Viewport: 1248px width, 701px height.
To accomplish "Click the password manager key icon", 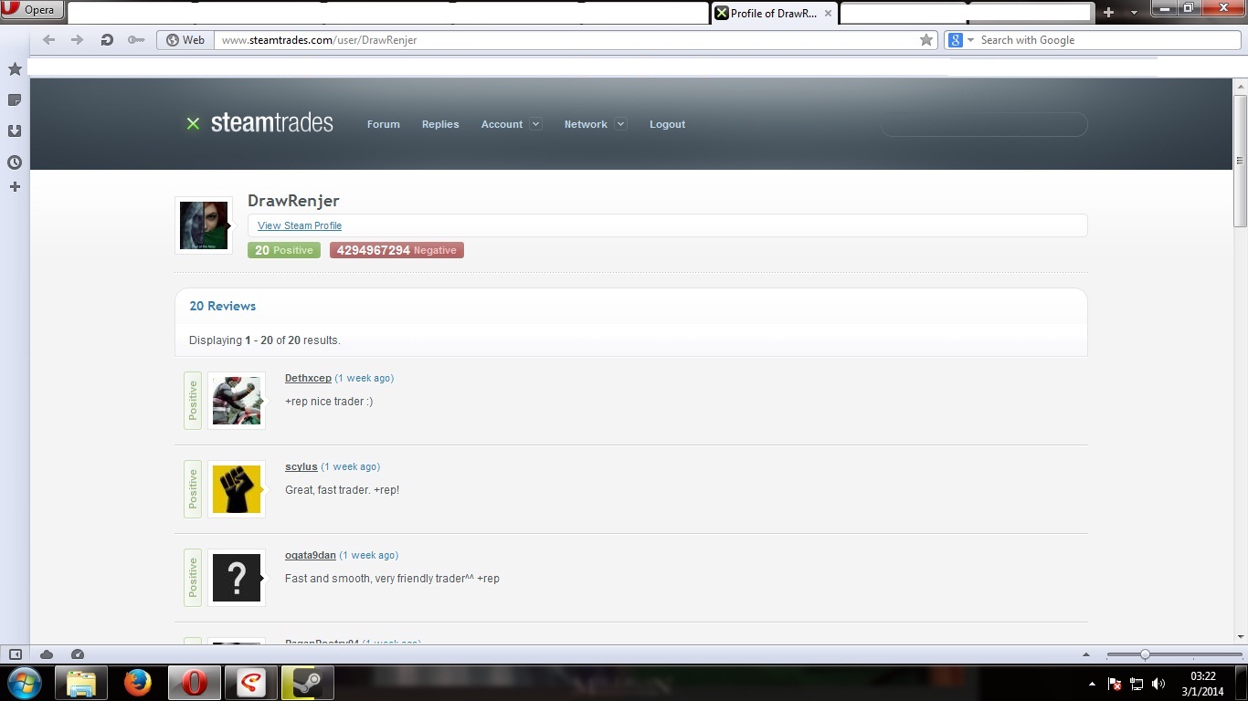I will (136, 40).
